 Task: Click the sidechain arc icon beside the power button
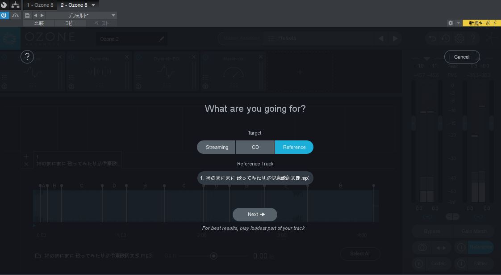(15, 15)
